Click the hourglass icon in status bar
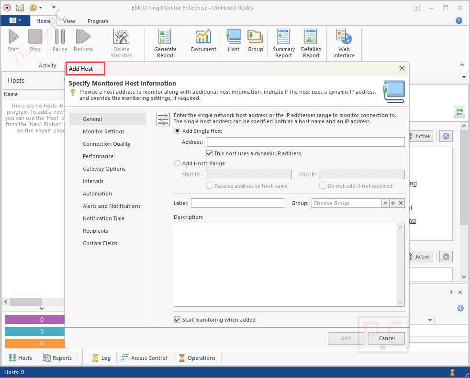This screenshot has width=470, height=378. coord(452,372)
